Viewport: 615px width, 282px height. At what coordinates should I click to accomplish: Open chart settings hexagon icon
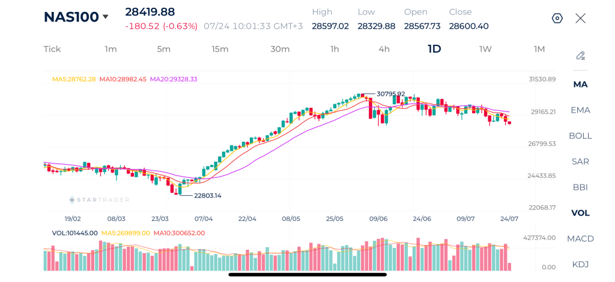tap(557, 19)
